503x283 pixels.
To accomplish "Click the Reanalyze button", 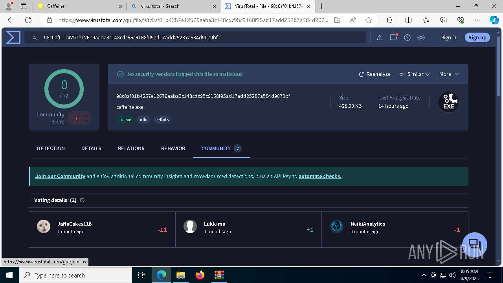I will click(x=374, y=74).
